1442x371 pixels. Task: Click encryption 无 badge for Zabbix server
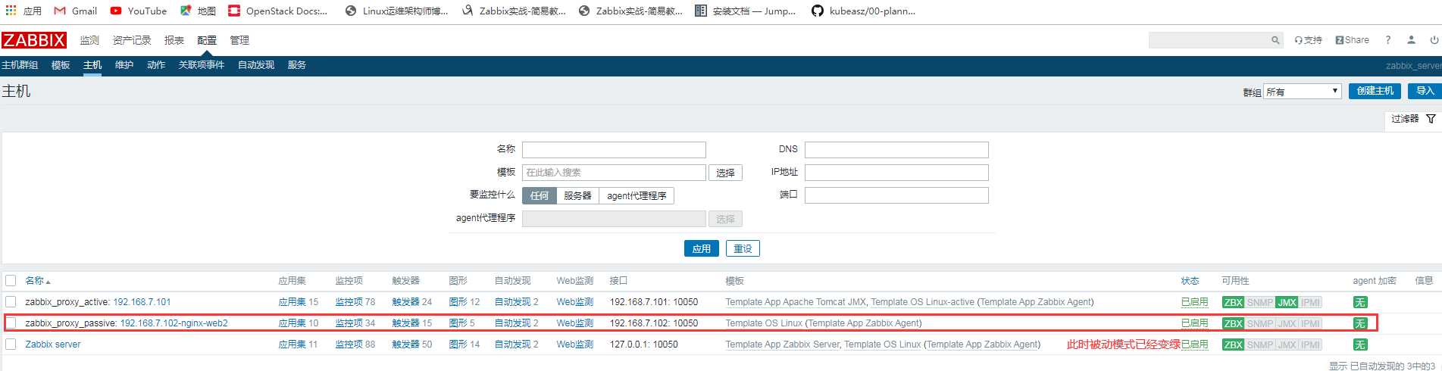click(1360, 344)
